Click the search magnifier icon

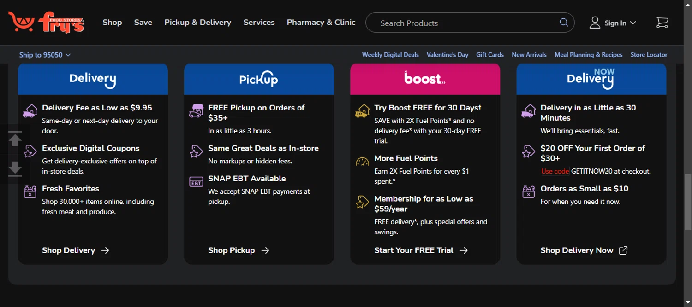click(x=564, y=23)
